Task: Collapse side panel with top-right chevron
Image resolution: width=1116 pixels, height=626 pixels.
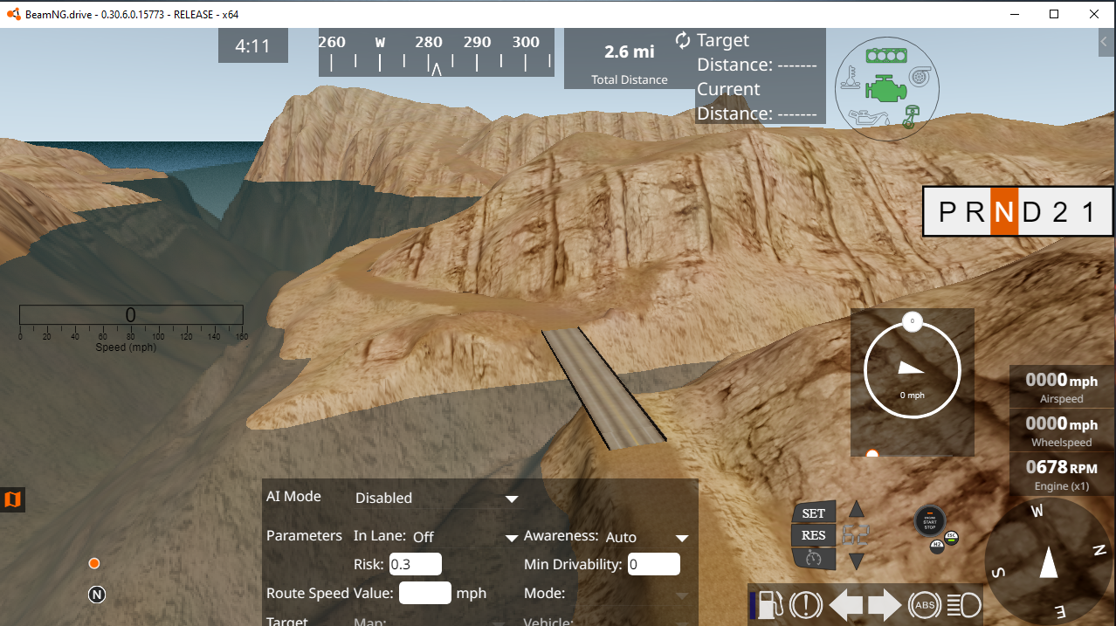Action: pyautogui.click(x=1105, y=41)
